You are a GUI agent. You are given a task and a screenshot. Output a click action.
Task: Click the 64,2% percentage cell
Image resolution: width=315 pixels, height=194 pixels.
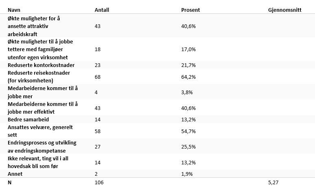[189, 77]
